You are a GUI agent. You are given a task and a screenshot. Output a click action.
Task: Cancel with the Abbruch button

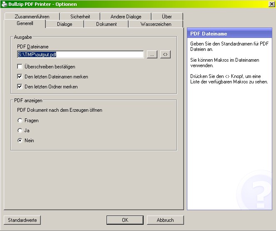[165, 220]
